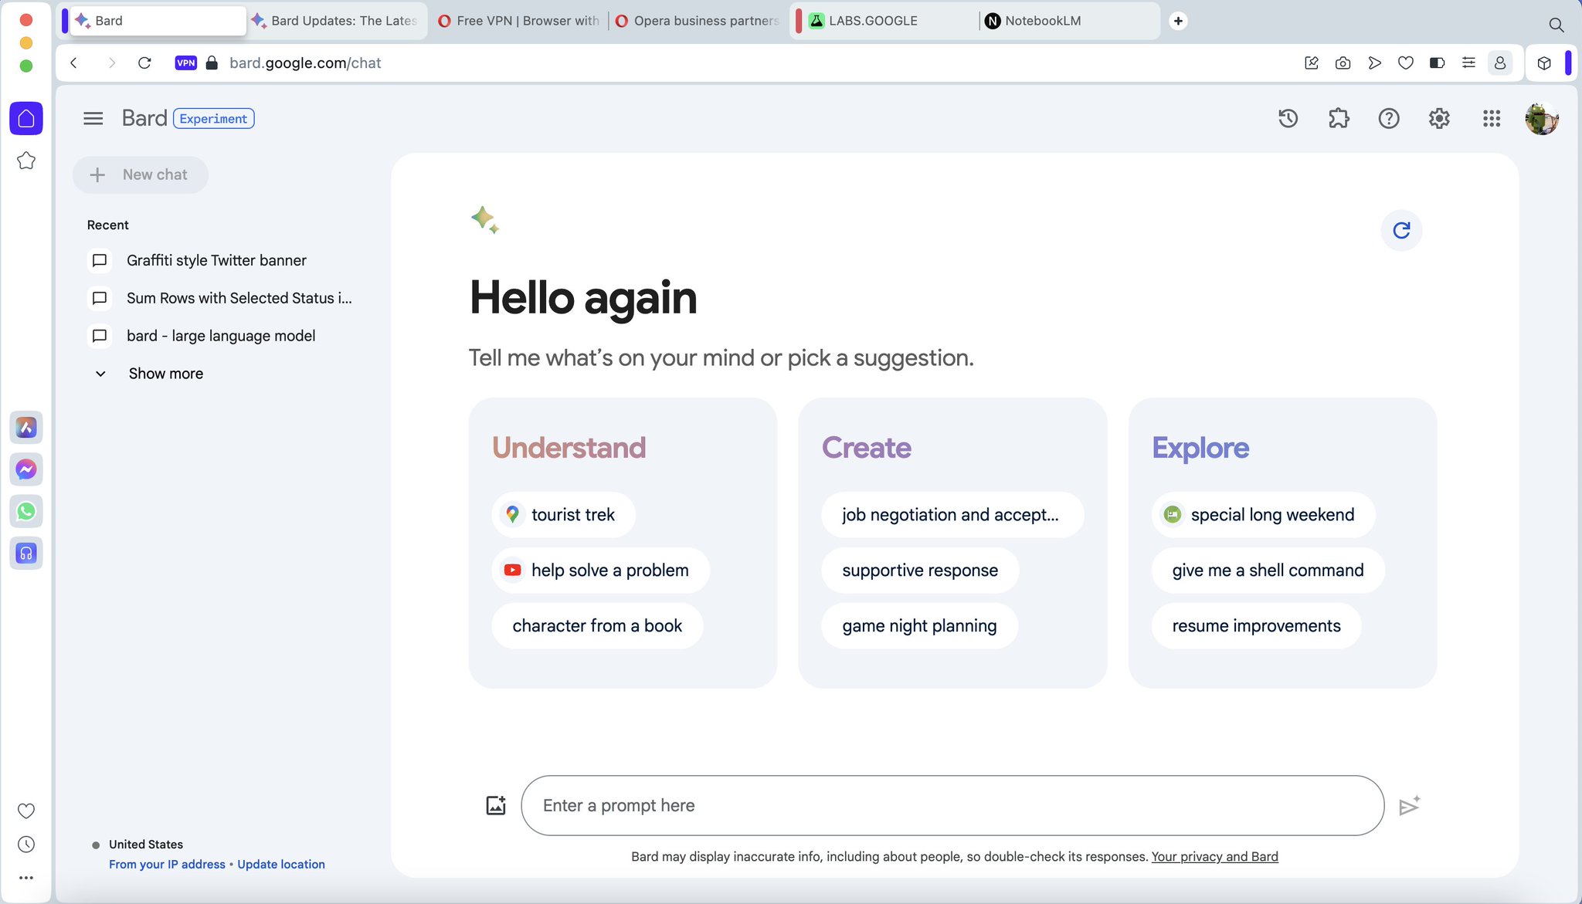Open Opera bookmarks star icon in sidebar
Viewport: 1582px width, 904px height.
[x=26, y=161]
